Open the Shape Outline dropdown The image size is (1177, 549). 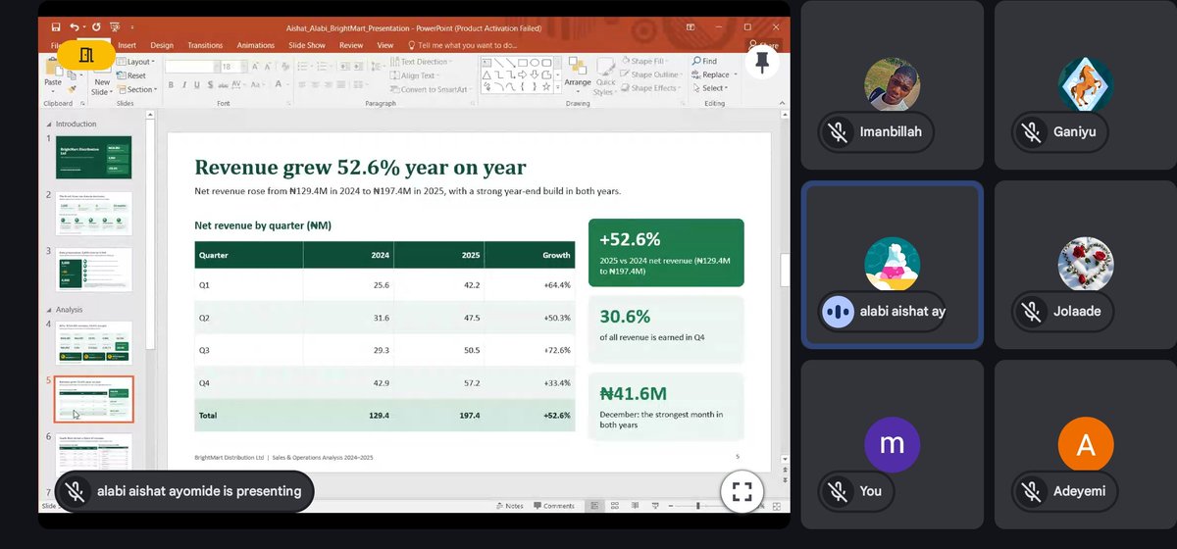652,75
